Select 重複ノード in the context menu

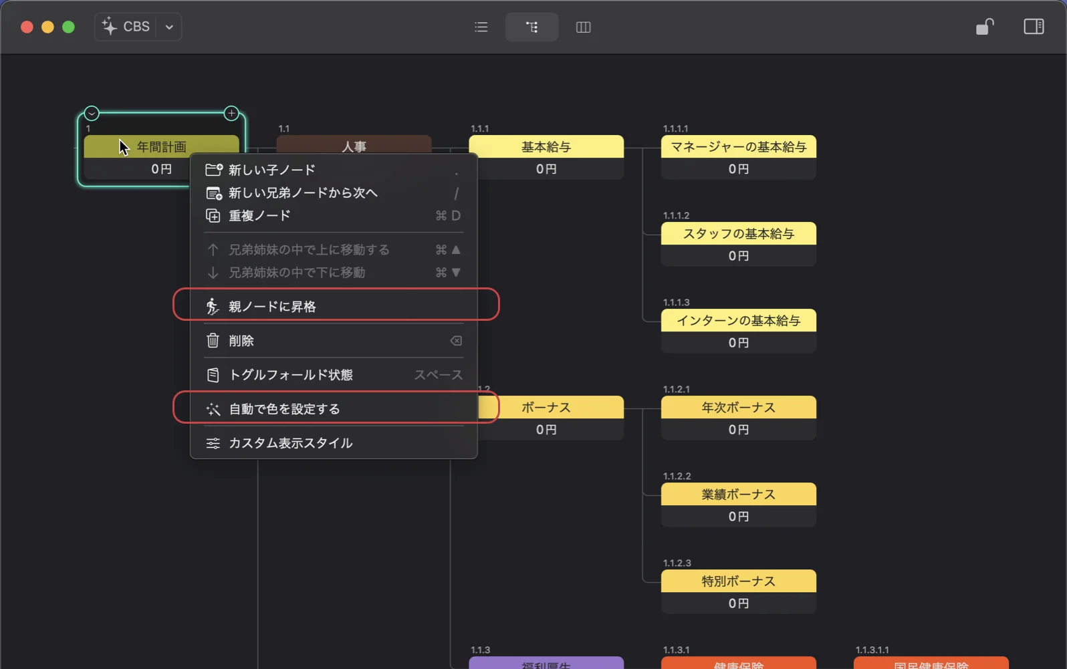pyautogui.click(x=334, y=215)
